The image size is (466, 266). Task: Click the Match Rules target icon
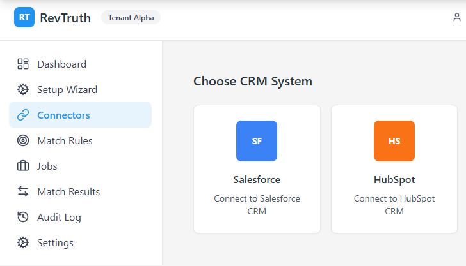click(23, 140)
